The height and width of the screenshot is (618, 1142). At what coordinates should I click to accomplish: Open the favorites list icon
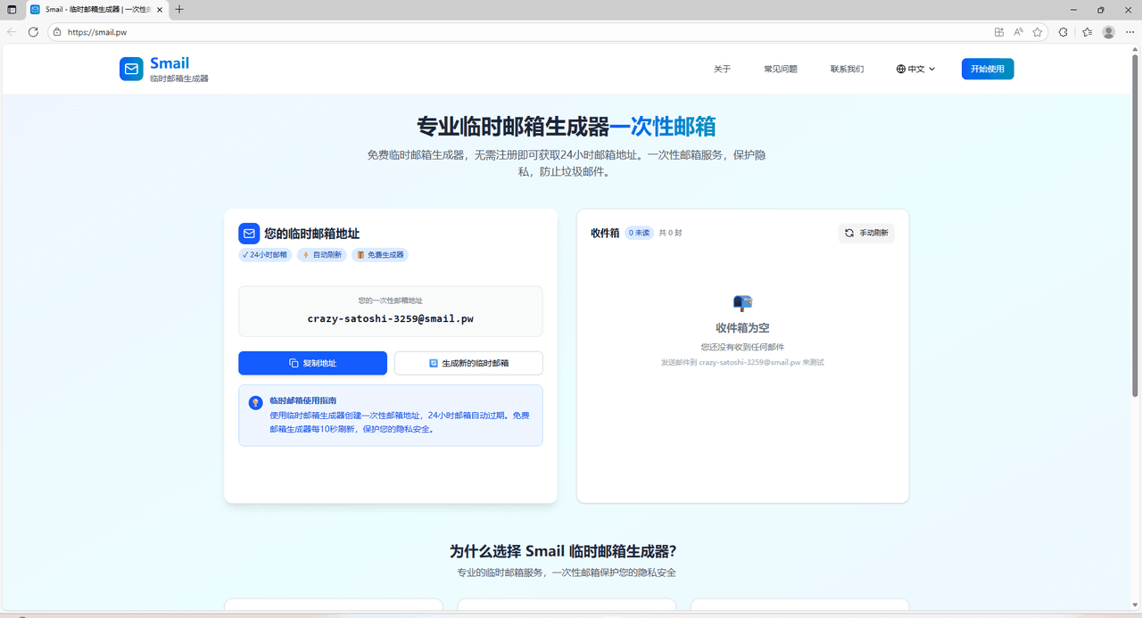(x=1087, y=32)
